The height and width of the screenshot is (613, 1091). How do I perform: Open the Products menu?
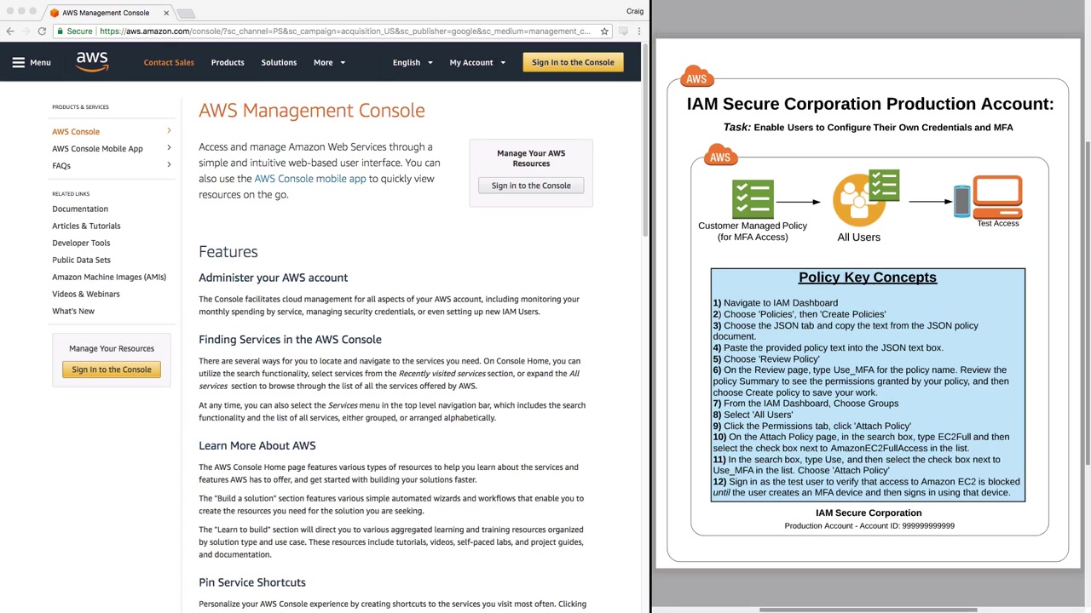pos(228,62)
